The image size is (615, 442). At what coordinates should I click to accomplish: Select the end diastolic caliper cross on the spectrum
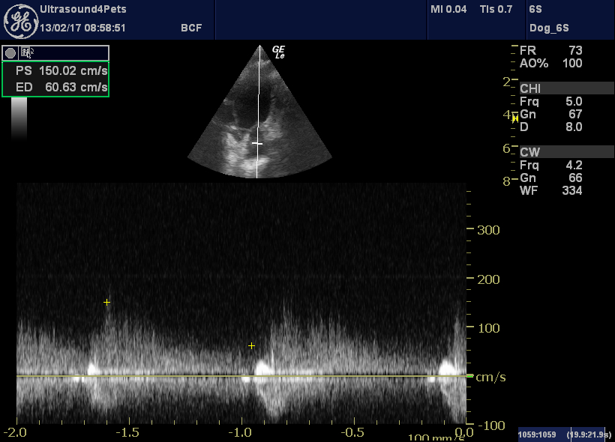coord(251,346)
